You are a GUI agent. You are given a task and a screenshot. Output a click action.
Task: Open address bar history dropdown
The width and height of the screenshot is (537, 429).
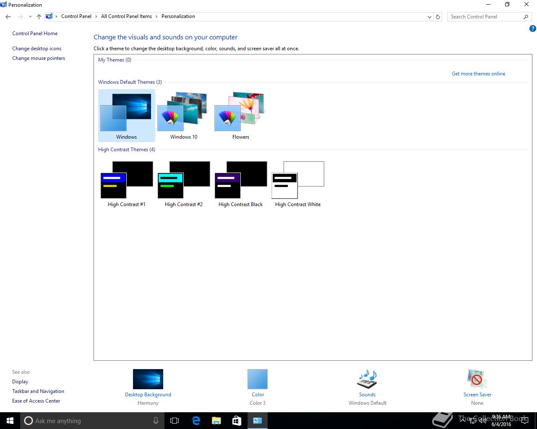(429, 17)
